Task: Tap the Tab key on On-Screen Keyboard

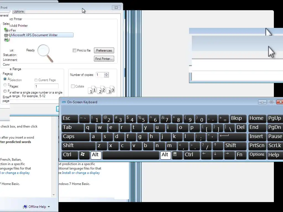Action: [73, 128]
